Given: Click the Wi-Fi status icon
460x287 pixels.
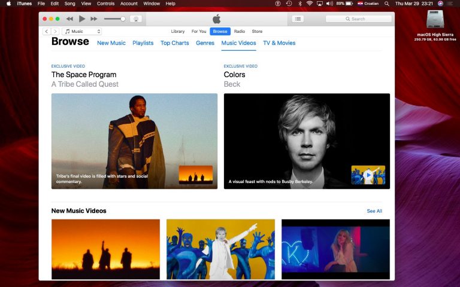Looking at the screenshot, I should pos(310,4).
